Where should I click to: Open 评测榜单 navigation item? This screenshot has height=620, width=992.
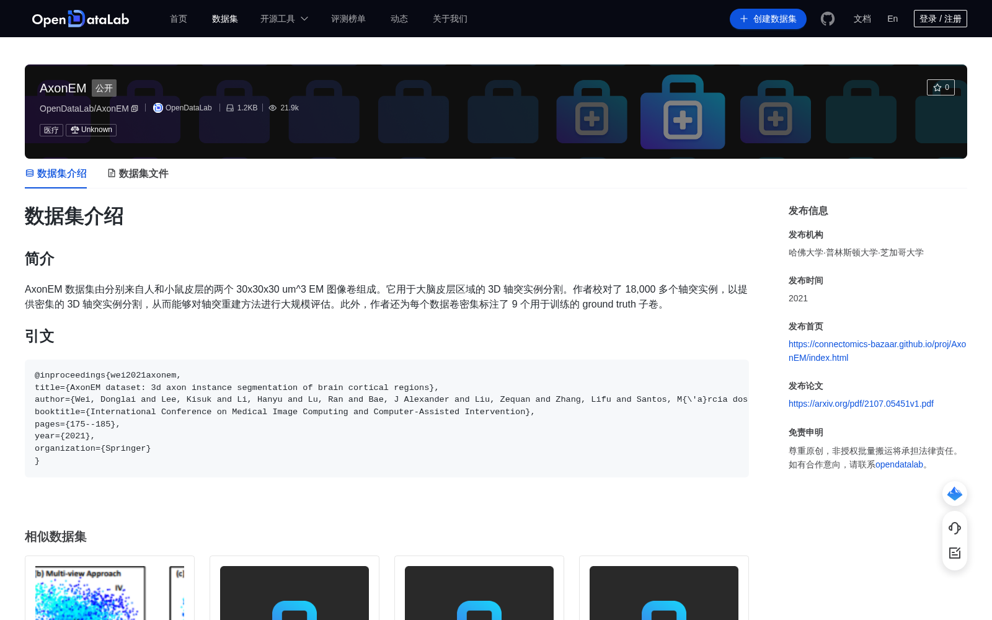click(x=348, y=19)
